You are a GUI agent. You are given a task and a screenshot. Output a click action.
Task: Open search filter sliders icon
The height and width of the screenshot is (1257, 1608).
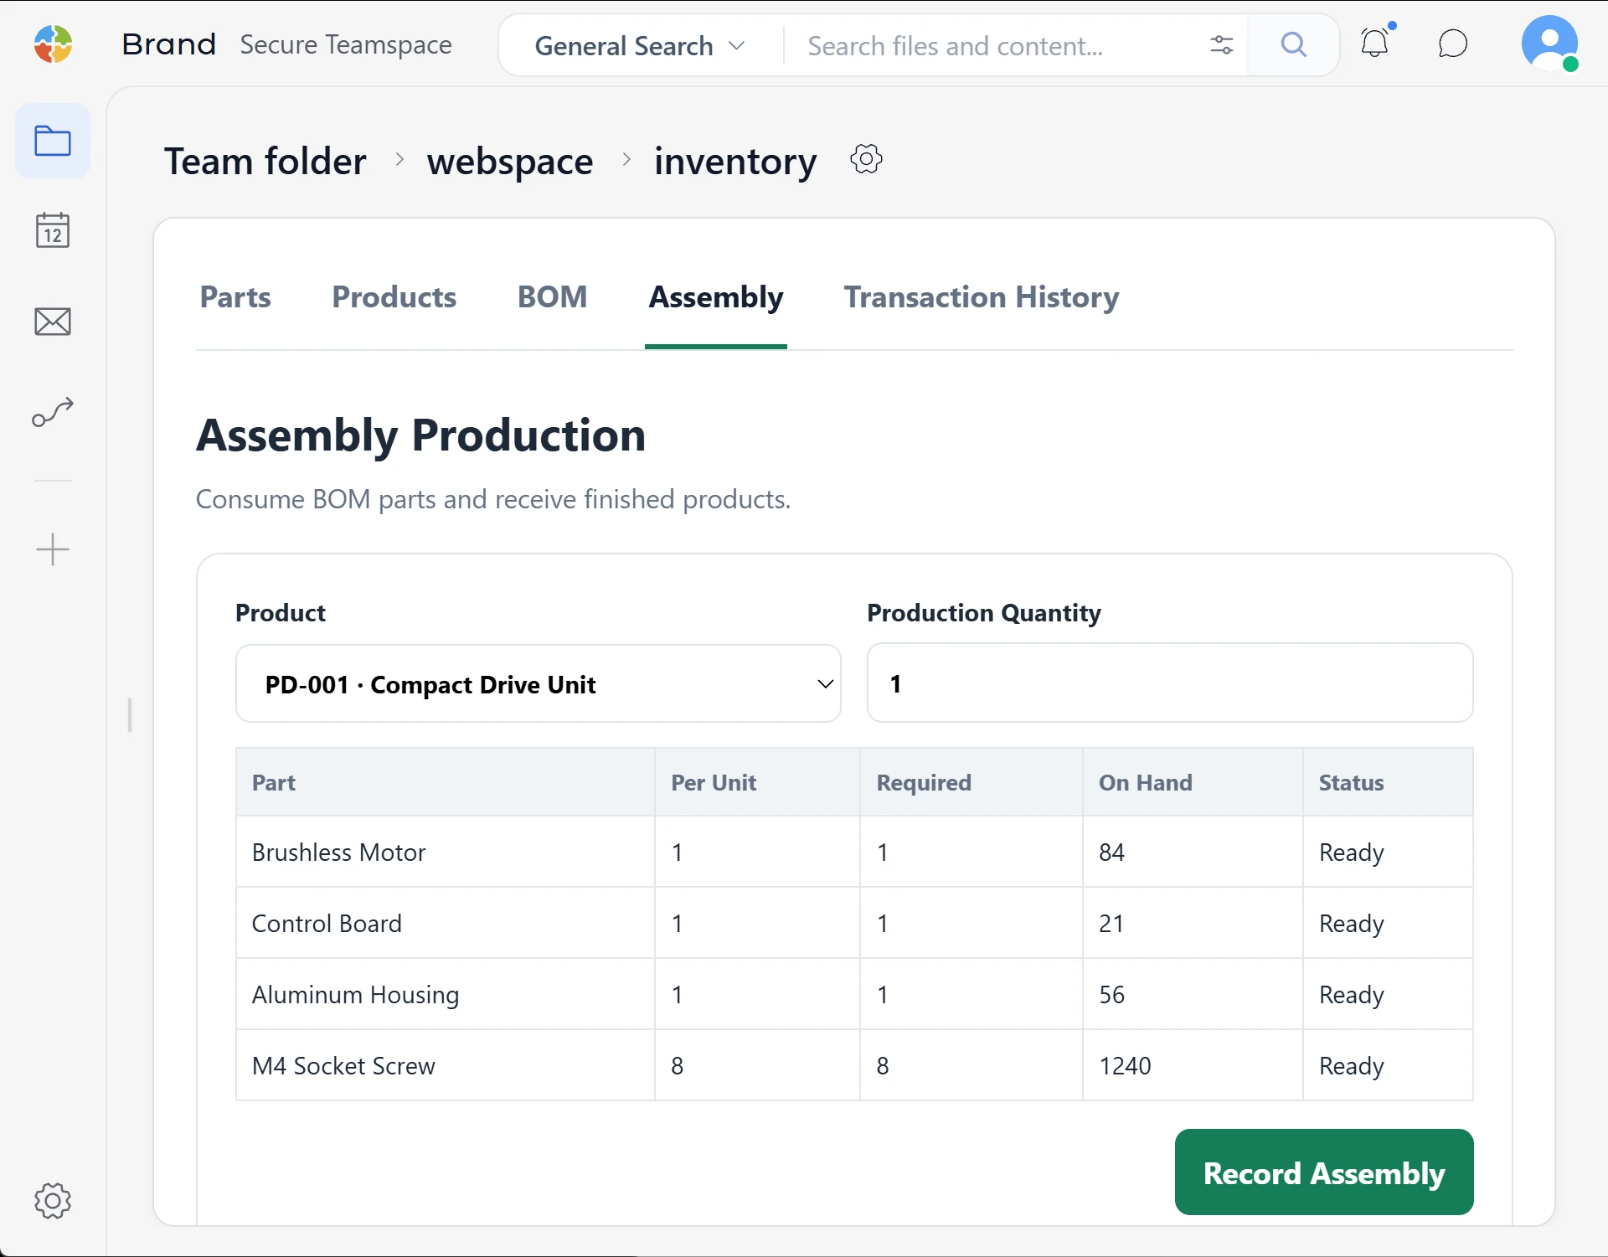1222,45
